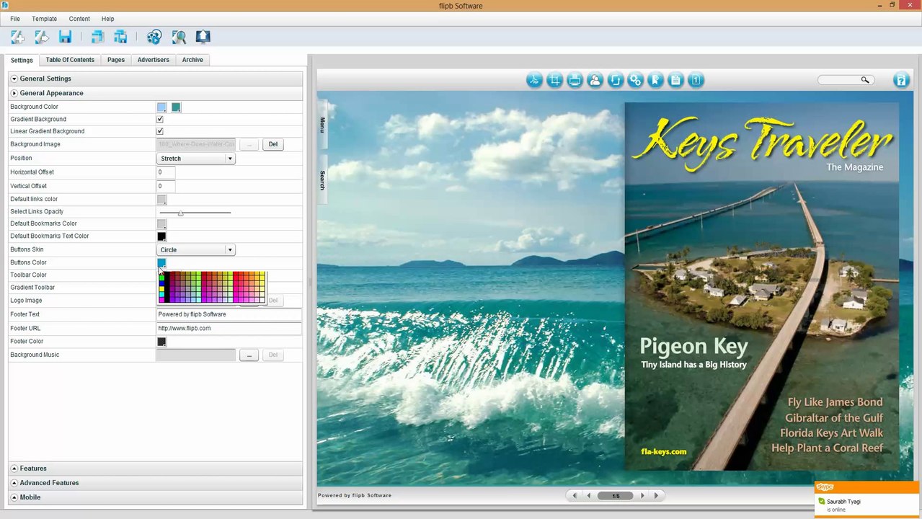Open the Menu side tab in viewer
Image resolution: width=922 pixels, height=519 pixels.
(x=322, y=124)
